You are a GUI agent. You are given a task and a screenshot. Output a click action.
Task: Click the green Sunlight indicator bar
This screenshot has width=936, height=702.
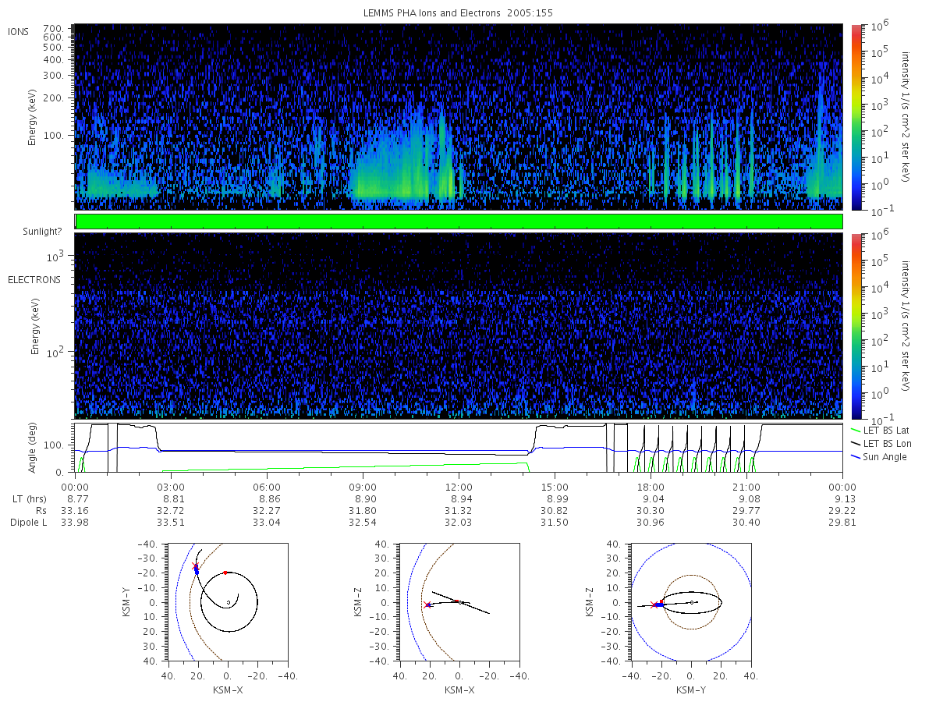tap(459, 222)
